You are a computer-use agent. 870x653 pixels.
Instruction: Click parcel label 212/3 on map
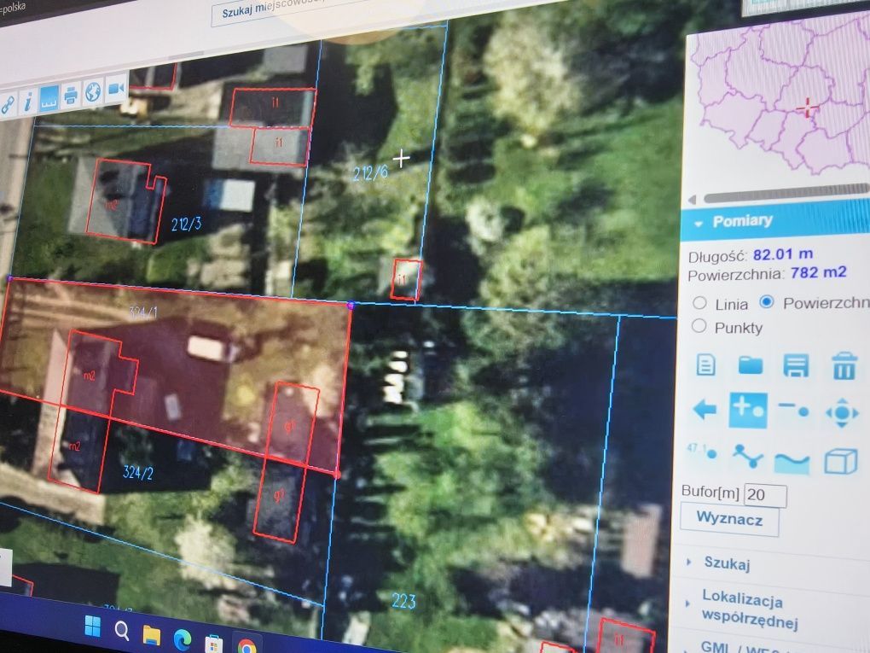click(186, 224)
